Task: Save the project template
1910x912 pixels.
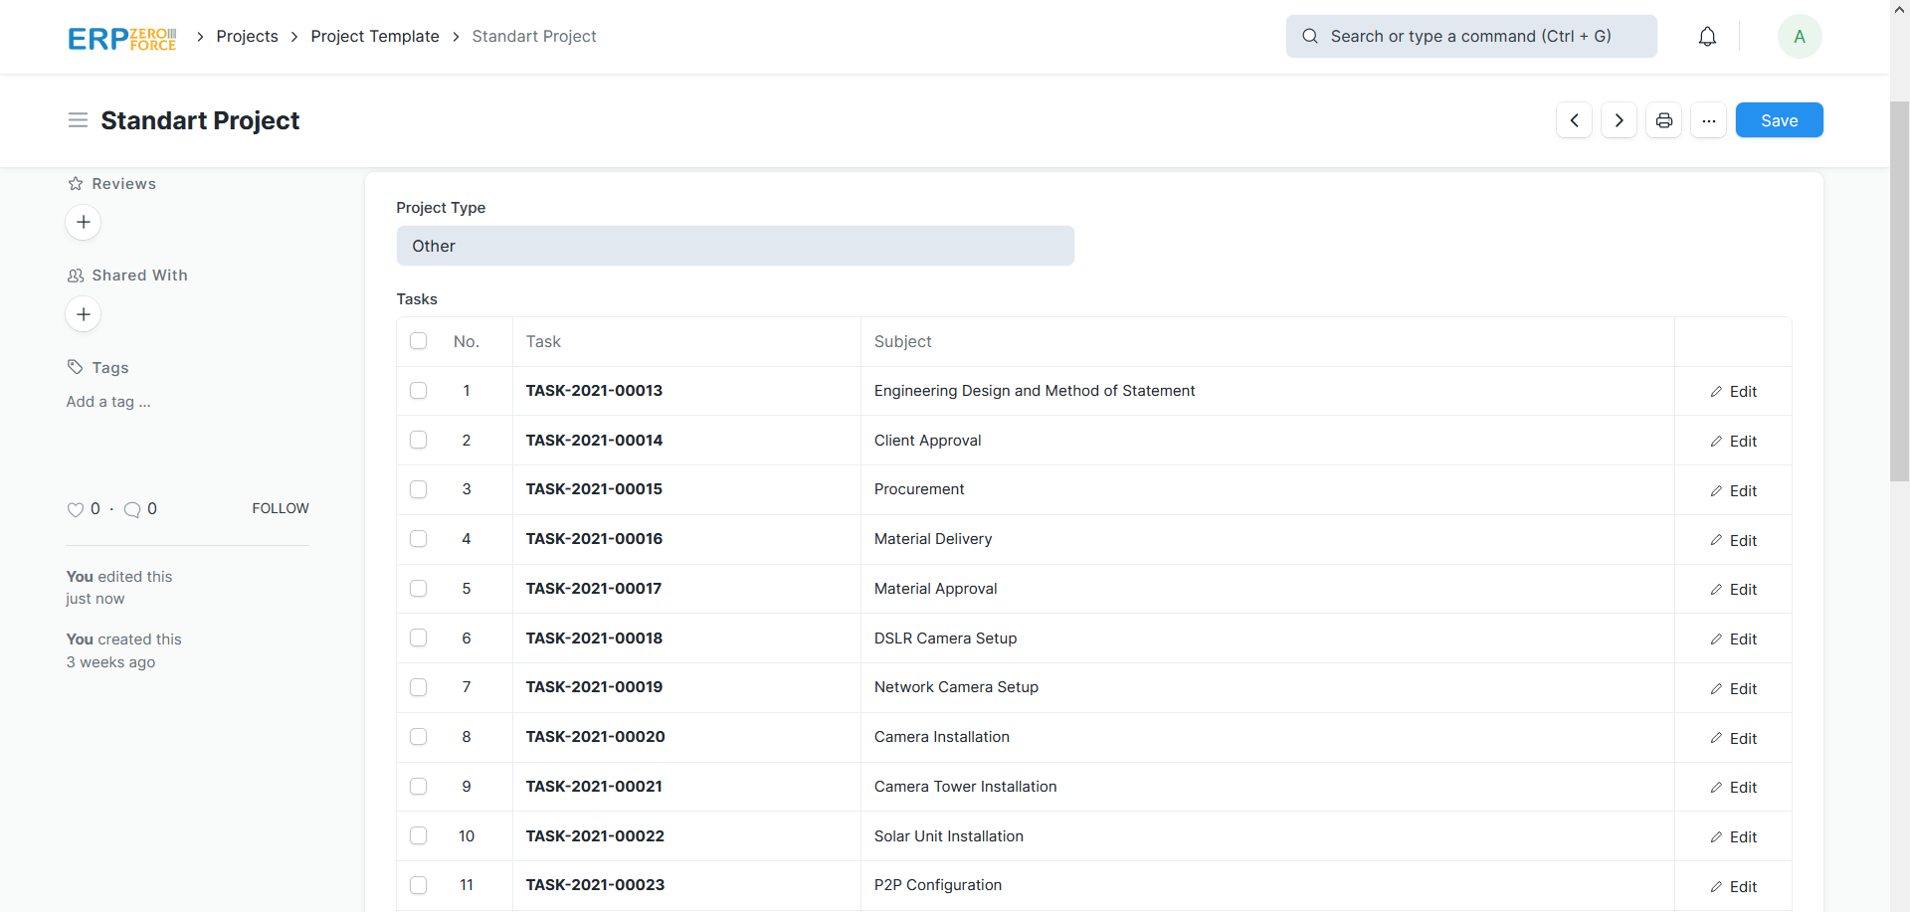Action: (1779, 120)
